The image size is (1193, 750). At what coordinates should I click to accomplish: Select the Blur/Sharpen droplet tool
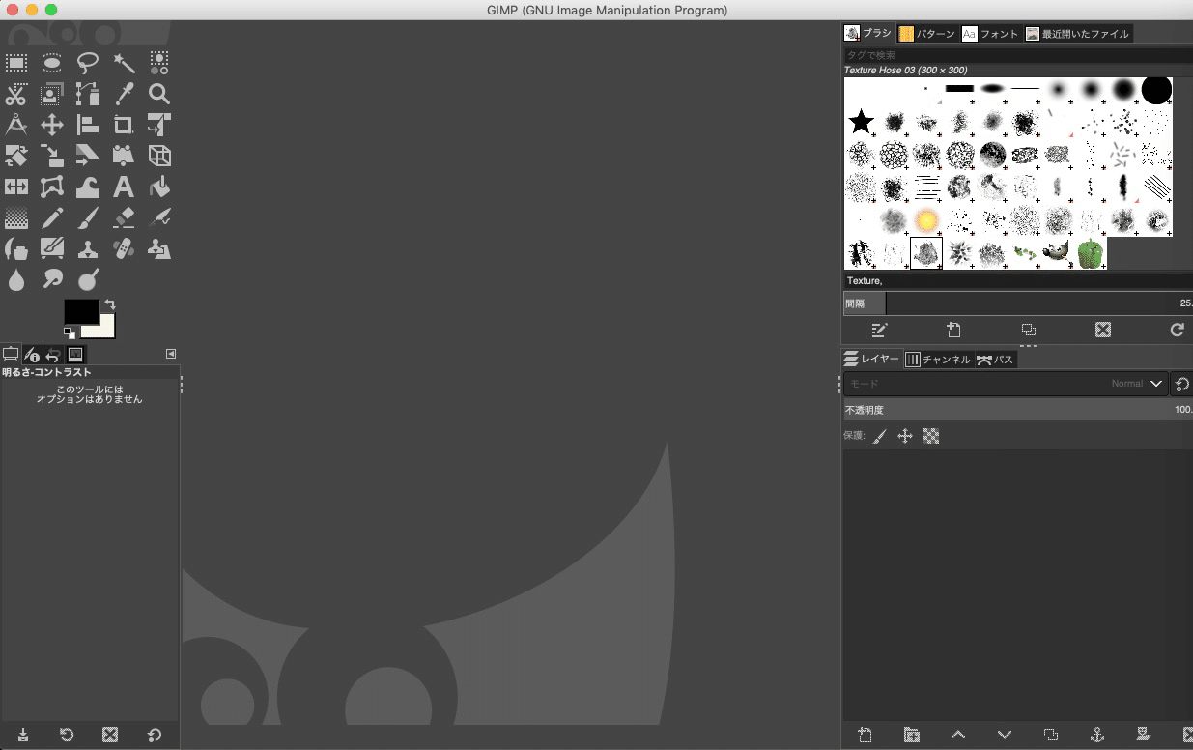pyautogui.click(x=16, y=279)
